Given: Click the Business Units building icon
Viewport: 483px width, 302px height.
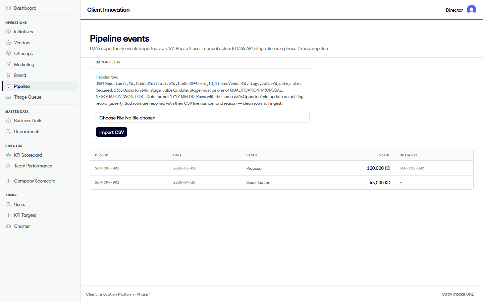Looking at the screenshot, I should pos(8,120).
